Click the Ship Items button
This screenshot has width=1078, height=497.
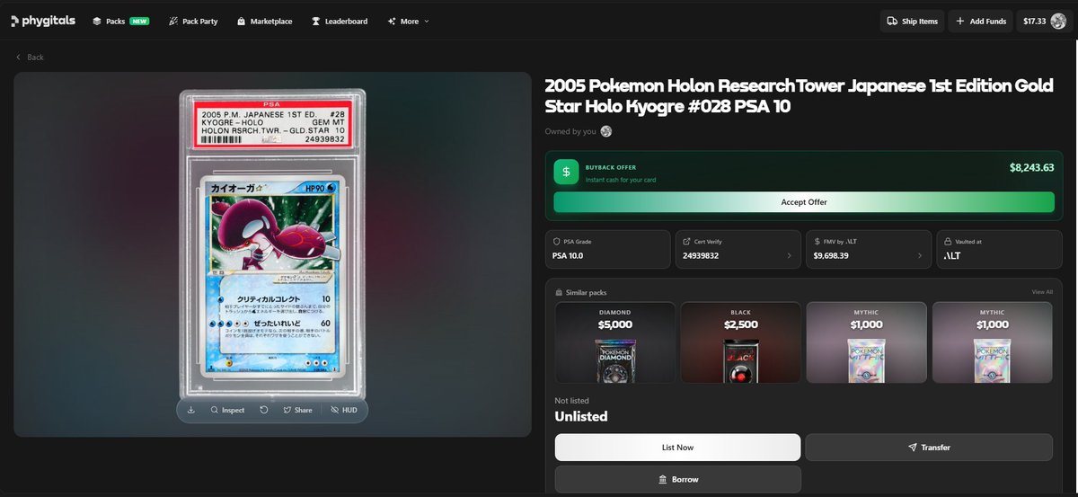coord(912,21)
